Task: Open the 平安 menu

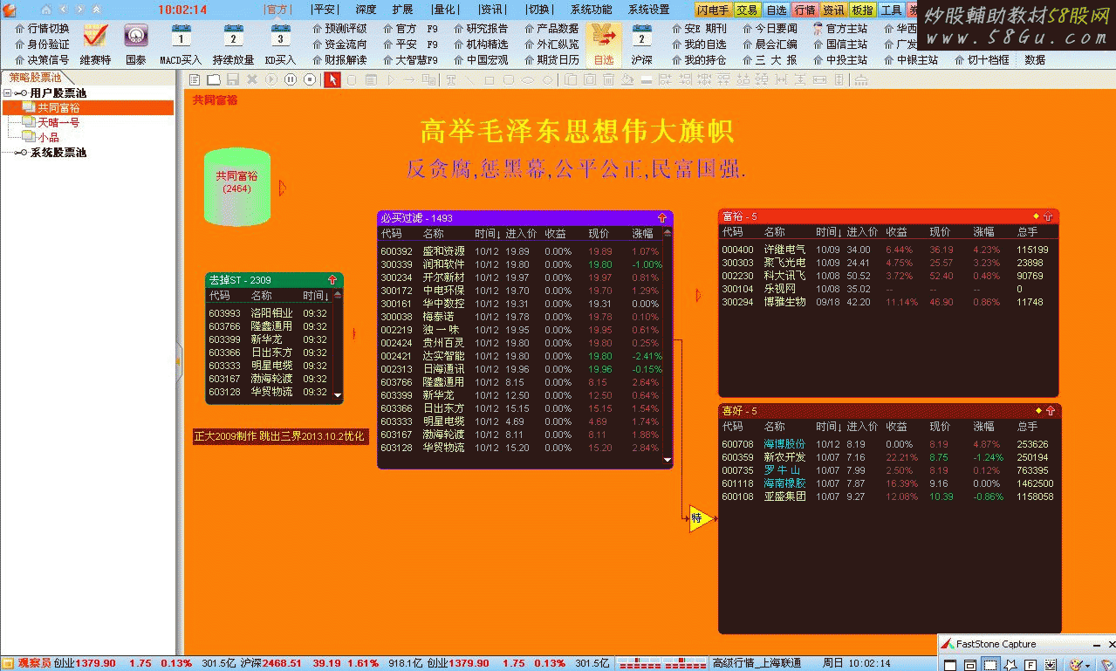Action: pyautogui.click(x=324, y=10)
